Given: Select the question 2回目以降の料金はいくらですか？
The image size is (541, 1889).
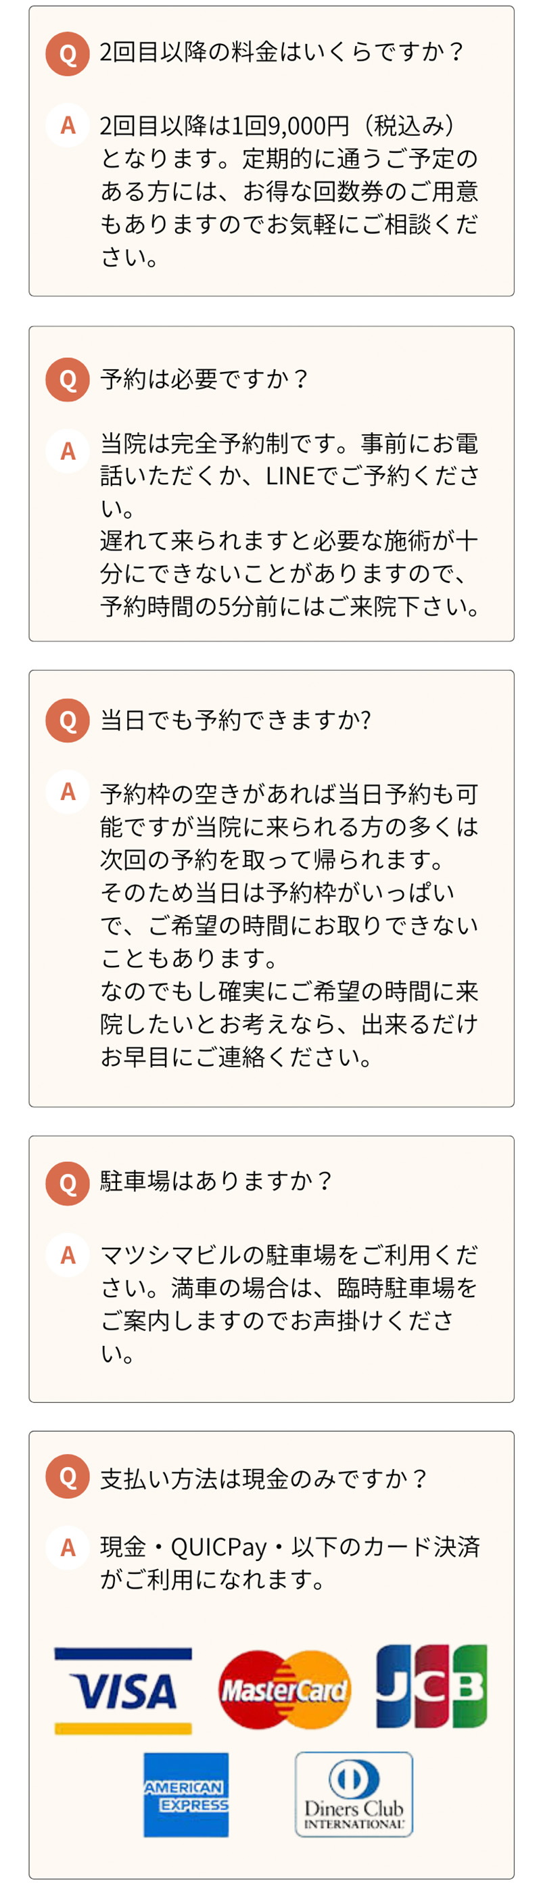Looking at the screenshot, I should [x=281, y=52].
